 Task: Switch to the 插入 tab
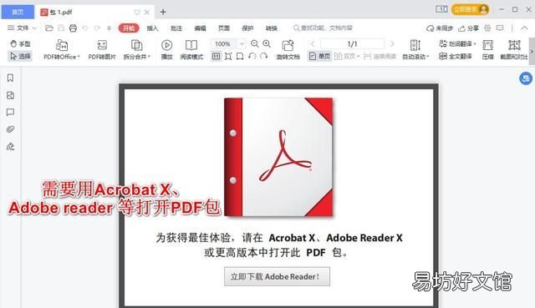[x=152, y=28]
